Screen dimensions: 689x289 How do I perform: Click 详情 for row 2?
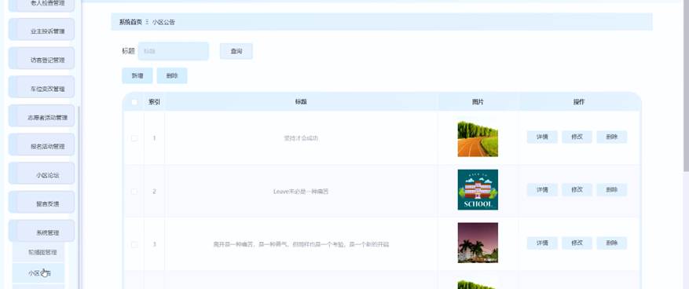542,190
